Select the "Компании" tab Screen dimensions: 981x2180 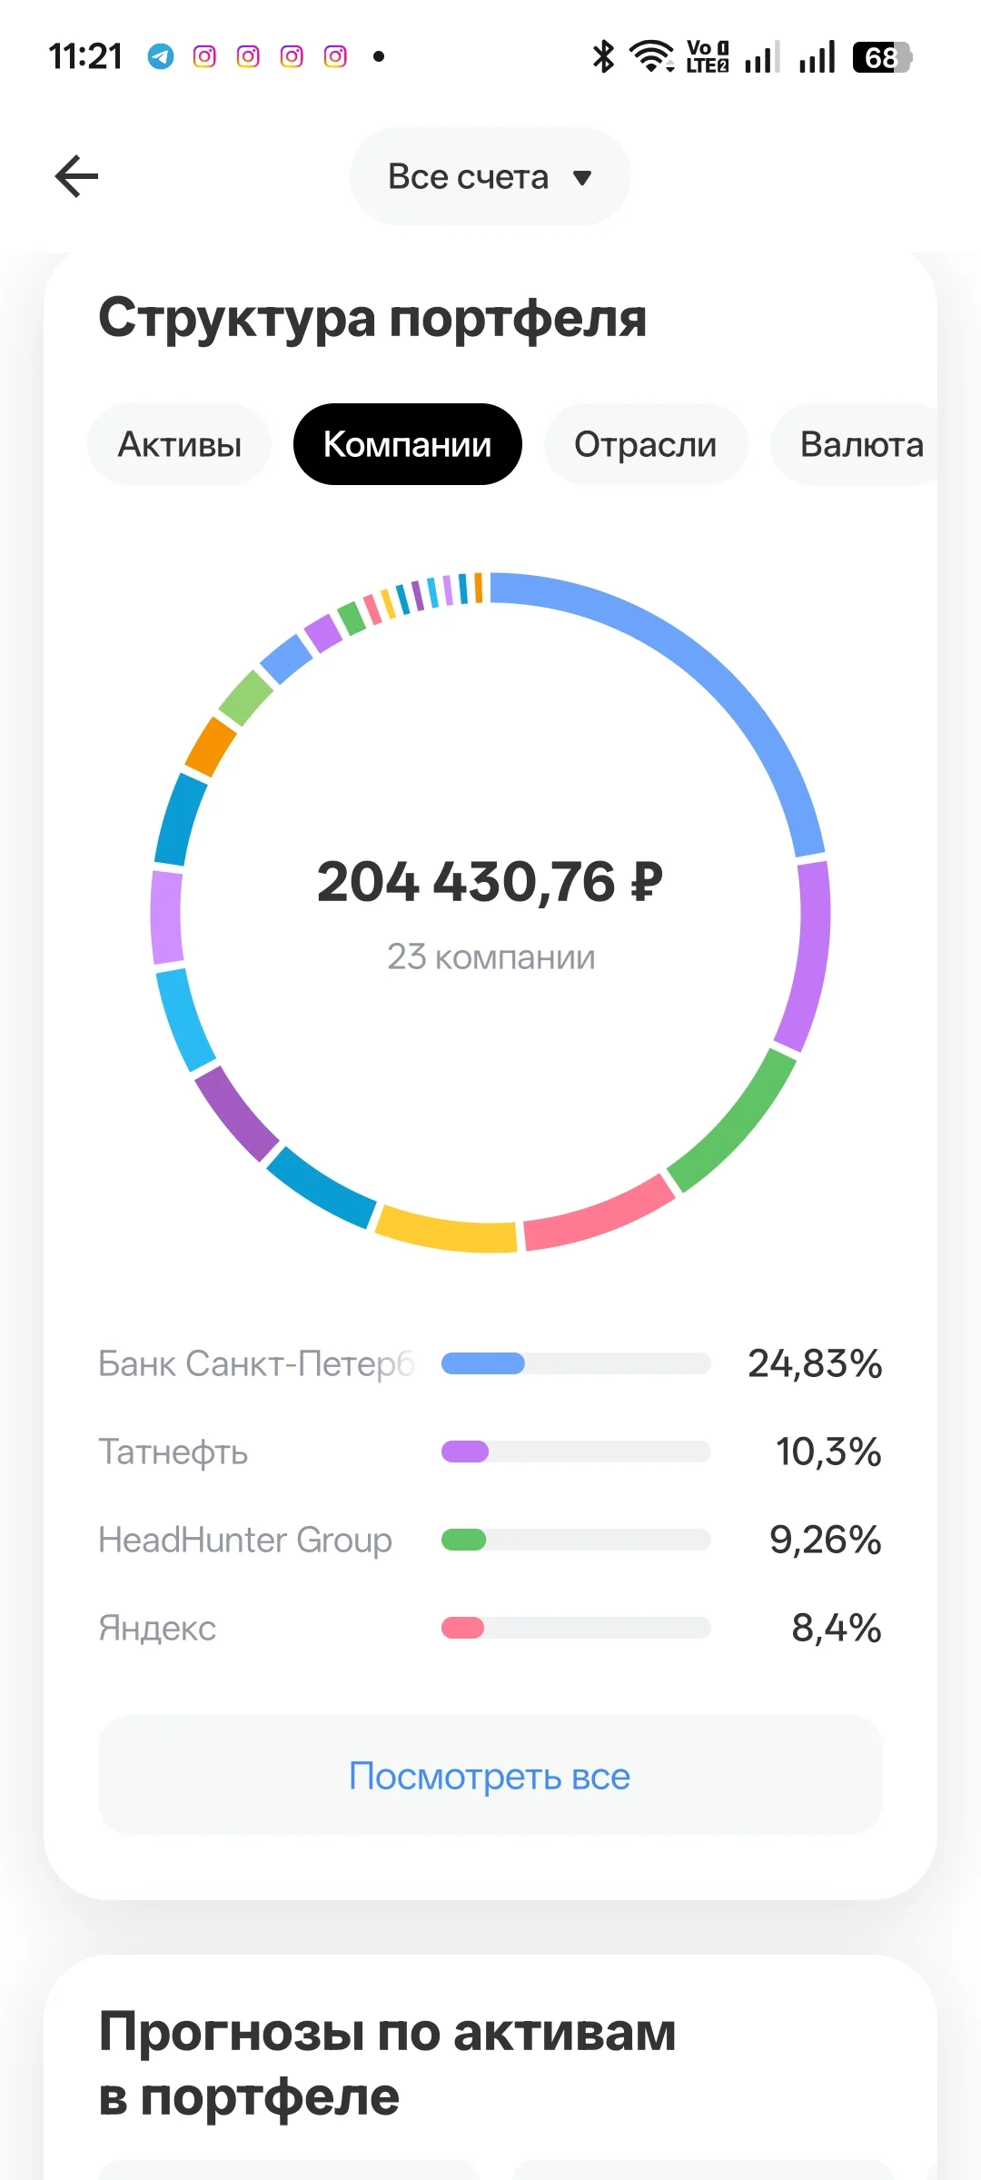coord(408,444)
